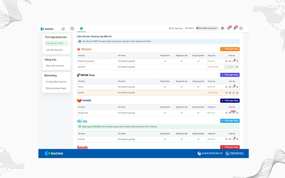Open the settings gear tab in header
This screenshot has width=285, height=178.
tap(81, 28)
